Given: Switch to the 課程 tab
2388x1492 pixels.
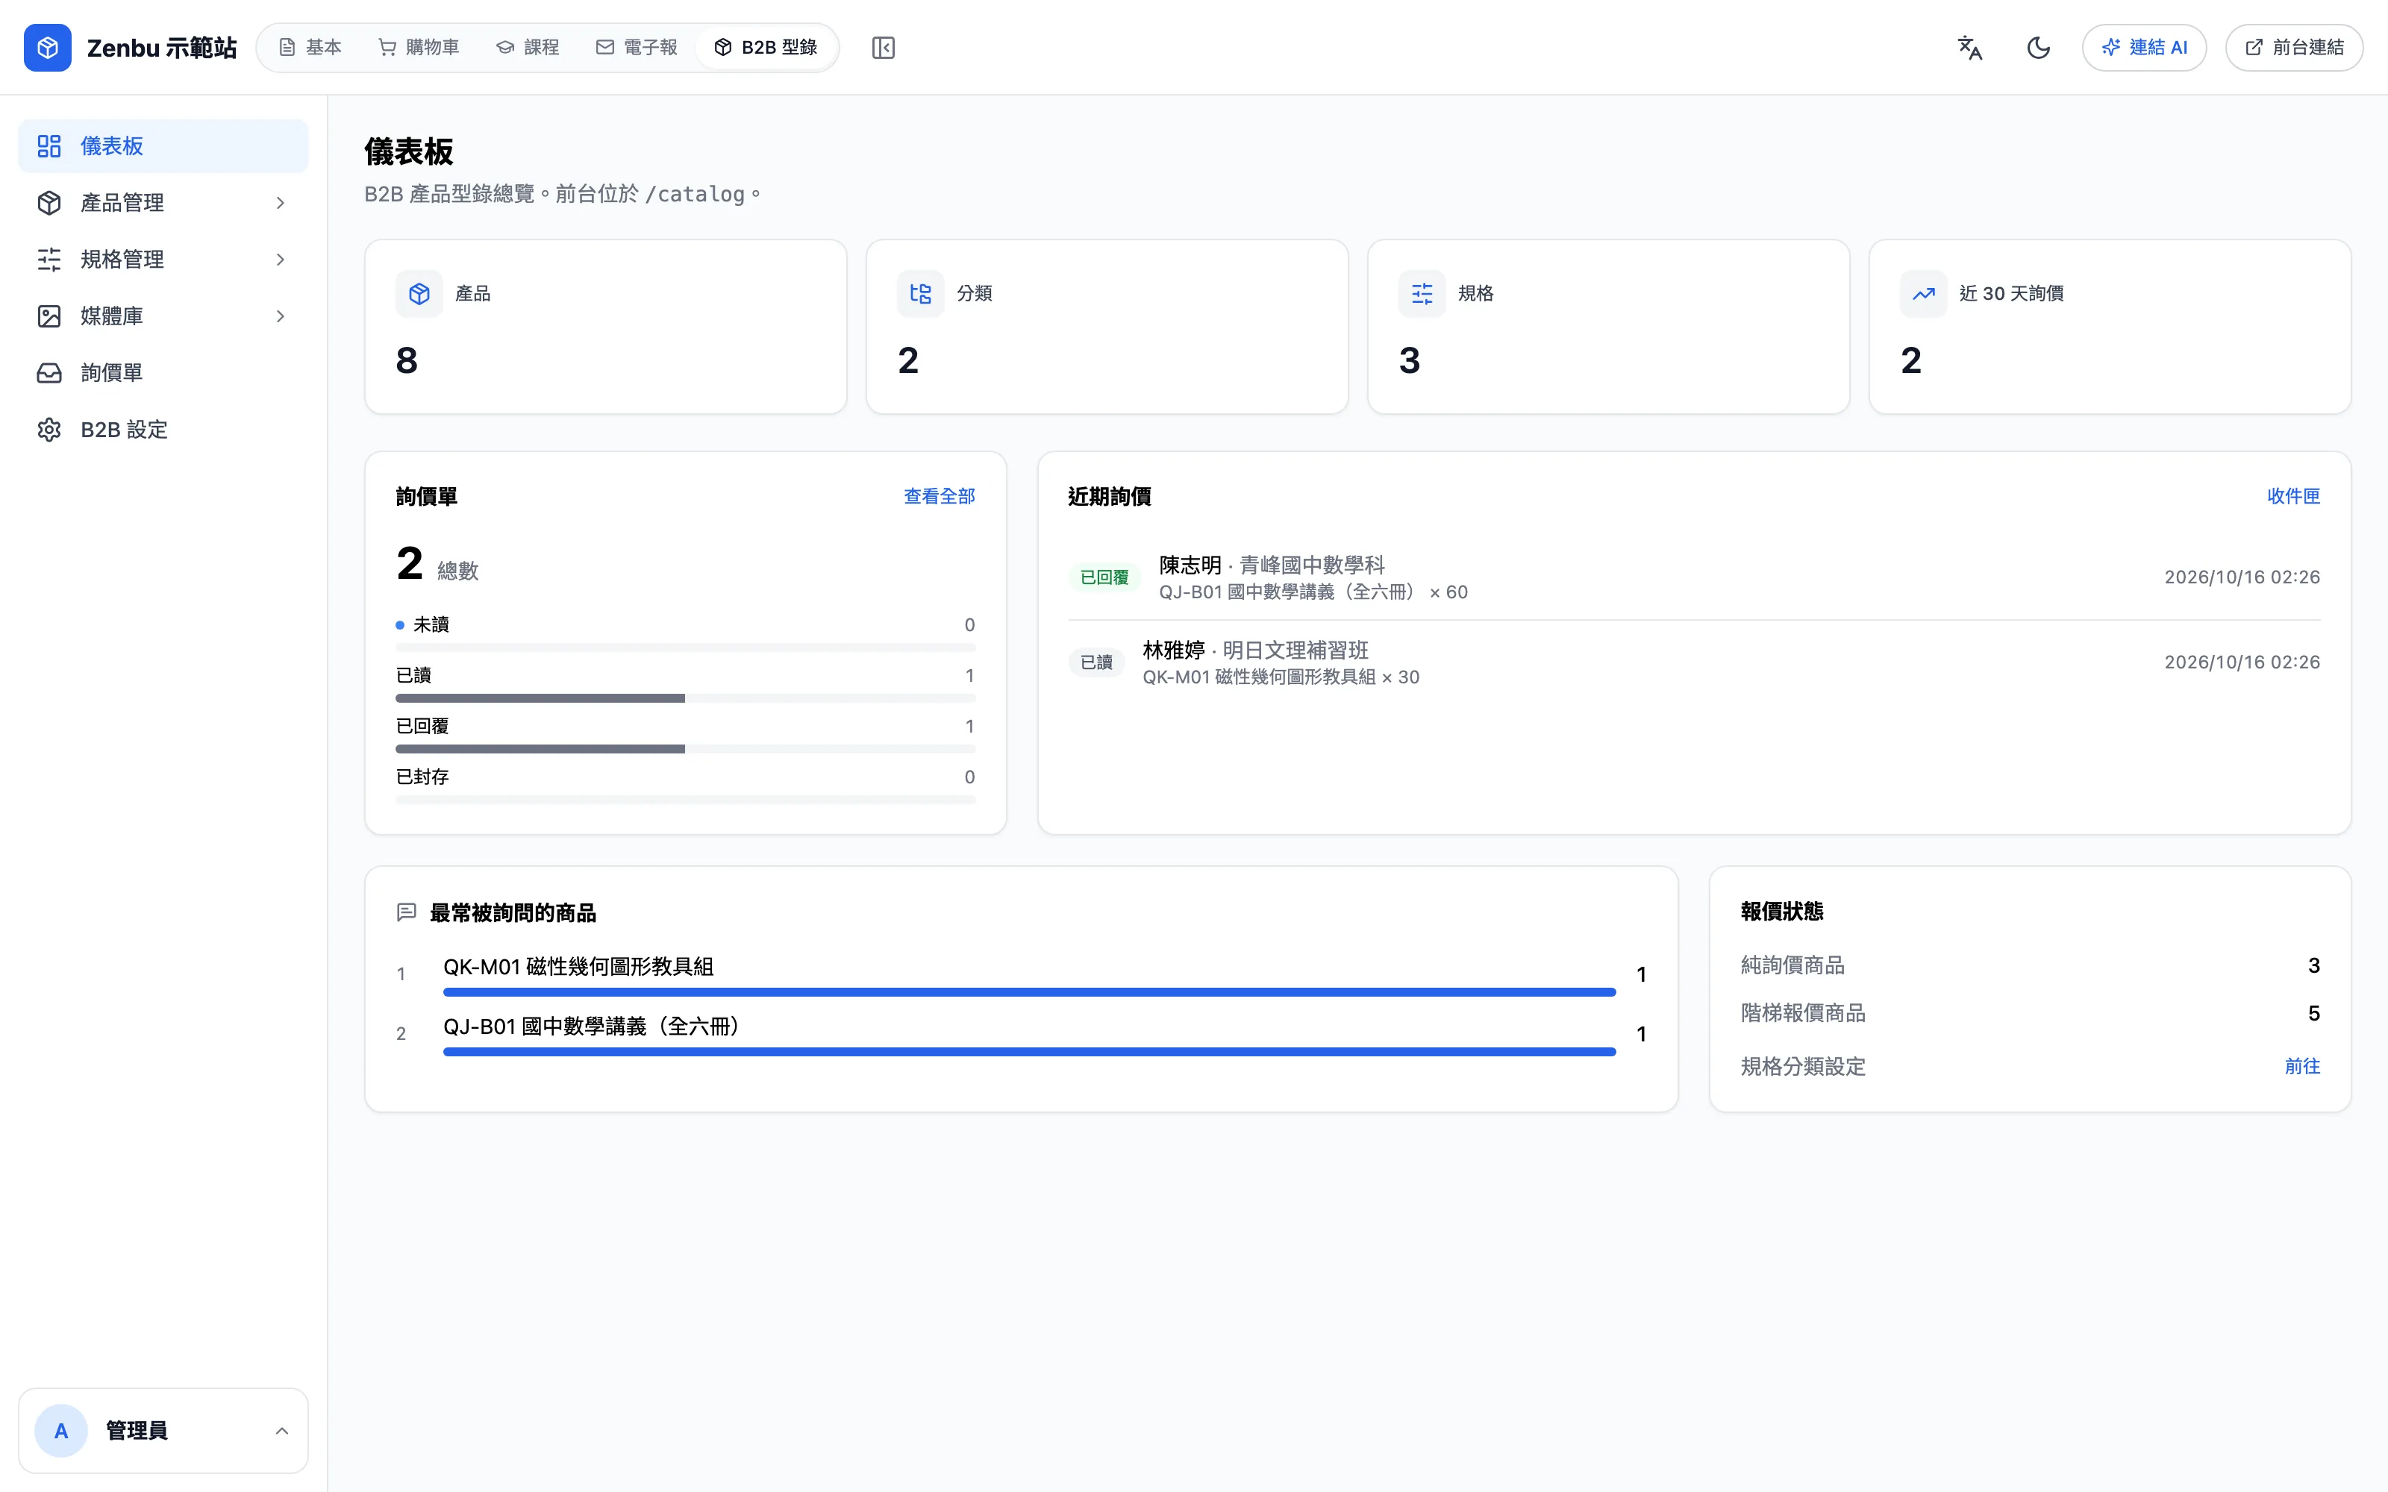Looking at the screenshot, I should (528, 47).
